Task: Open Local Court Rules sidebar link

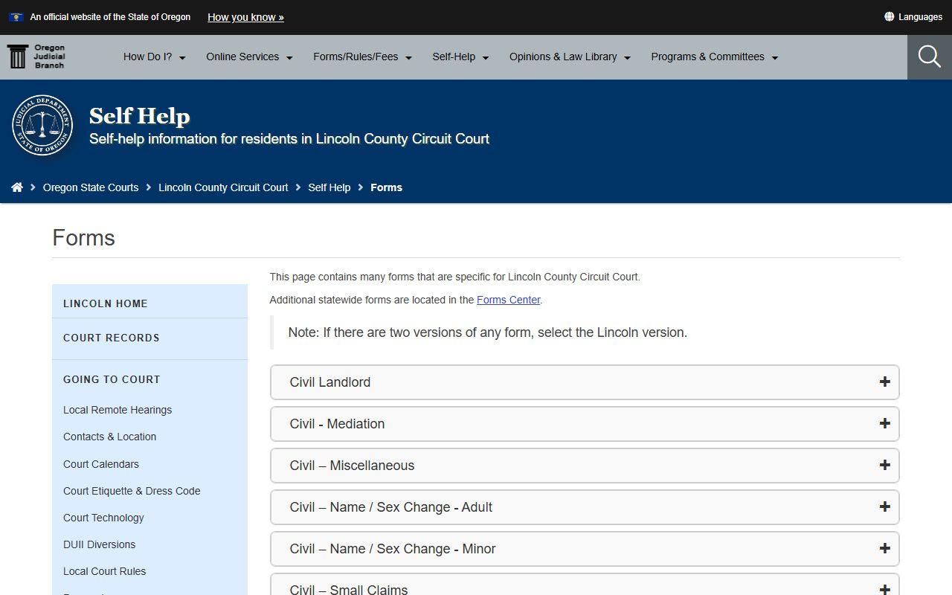Action: [x=105, y=571]
